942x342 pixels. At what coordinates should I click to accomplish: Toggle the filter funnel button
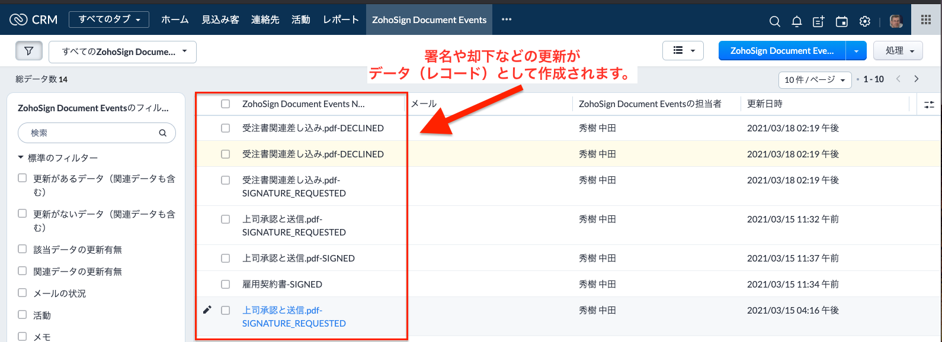[29, 51]
